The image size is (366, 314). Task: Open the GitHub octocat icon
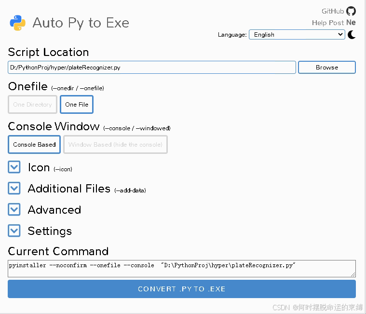tap(351, 11)
